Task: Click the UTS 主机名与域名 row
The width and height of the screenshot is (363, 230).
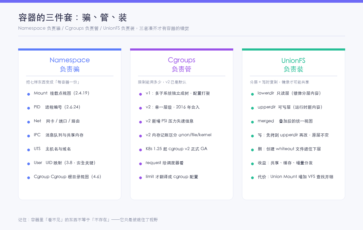Action: [x=49, y=149]
